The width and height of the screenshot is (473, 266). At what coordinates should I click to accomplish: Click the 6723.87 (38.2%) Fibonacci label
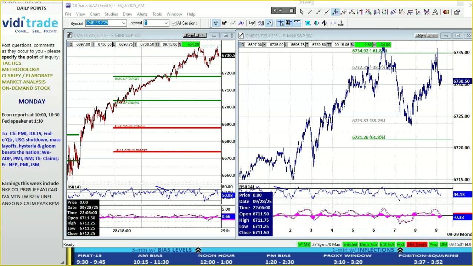[368, 121]
